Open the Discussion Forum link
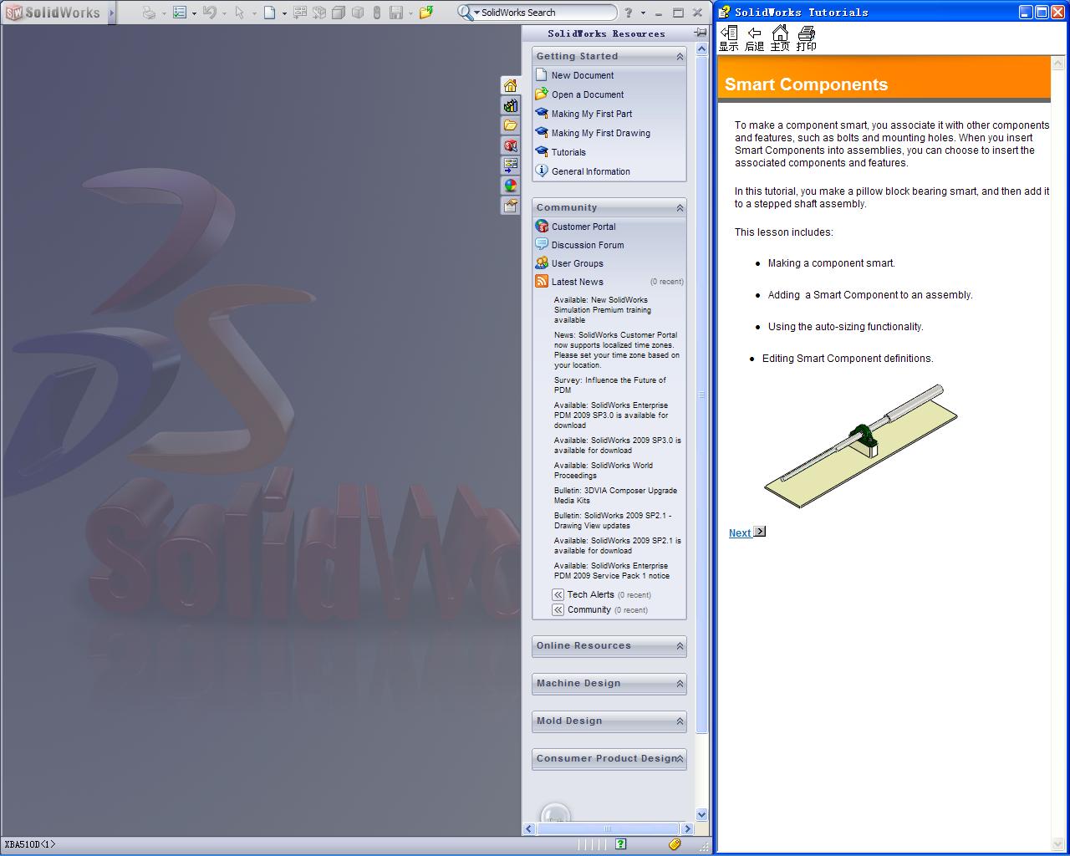Viewport: 1070px width, 856px height. coord(588,245)
